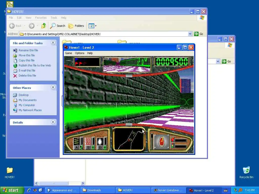Click the red shield status indicator icon
The image size is (259, 194).
click(x=172, y=140)
